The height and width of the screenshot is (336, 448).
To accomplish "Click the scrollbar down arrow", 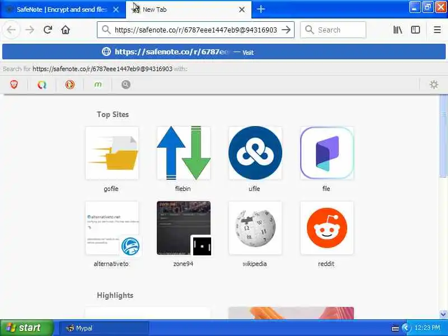I will 443,315.
